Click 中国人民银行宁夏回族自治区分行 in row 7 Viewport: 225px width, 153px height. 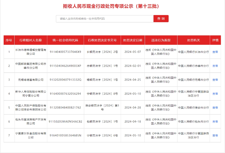click(193, 136)
